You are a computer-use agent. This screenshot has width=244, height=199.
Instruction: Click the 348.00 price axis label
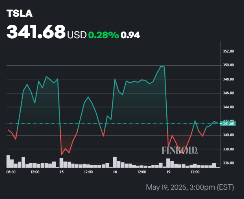click(229, 79)
